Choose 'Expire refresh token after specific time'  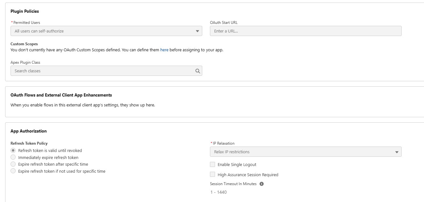tap(13, 164)
